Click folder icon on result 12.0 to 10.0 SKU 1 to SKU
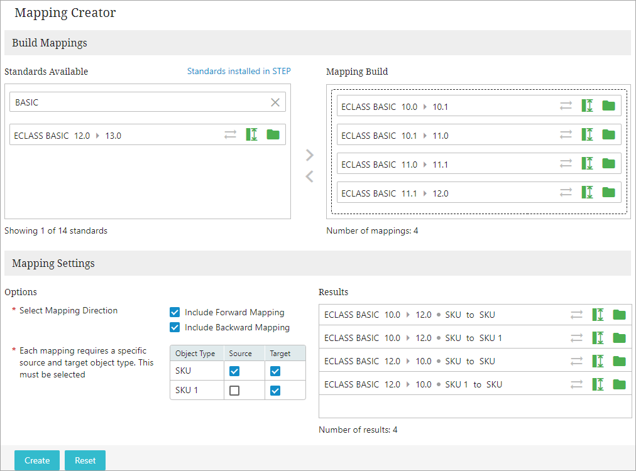The image size is (636, 471). click(620, 384)
